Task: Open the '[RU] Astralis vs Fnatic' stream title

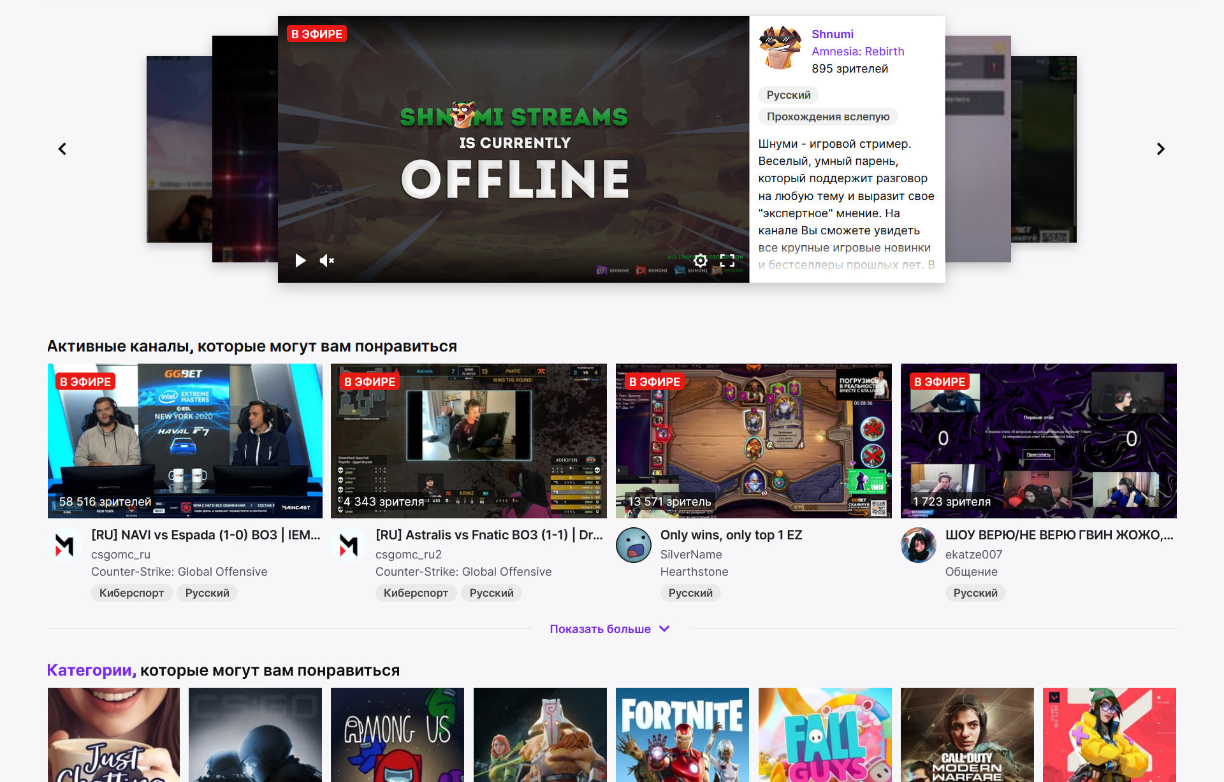Action: pyautogui.click(x=489, y=535)
